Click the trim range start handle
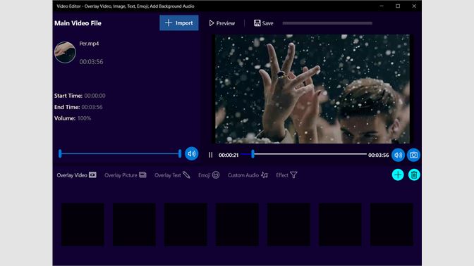Image resolution: width=474 pixels, height=266 pixels. (x=60, y=153)
